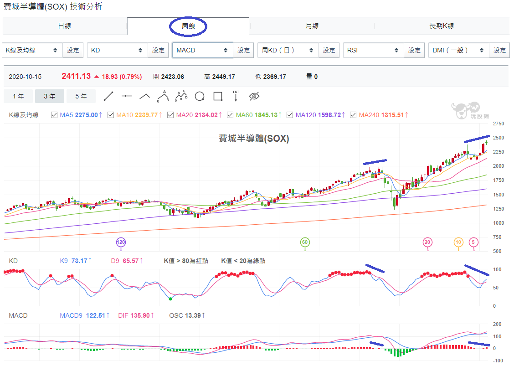Open the 周KD（日） dropdown
The height and width of the screenshot is (366, 519).
[x=288, y=50]
